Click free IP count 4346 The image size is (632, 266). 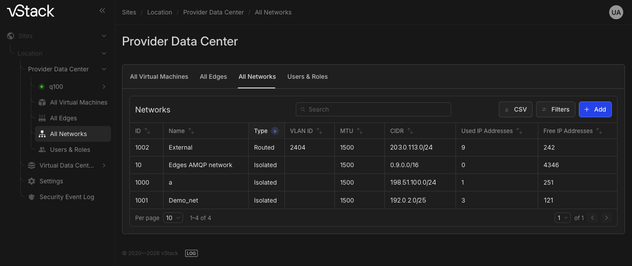tap(551, 165)
